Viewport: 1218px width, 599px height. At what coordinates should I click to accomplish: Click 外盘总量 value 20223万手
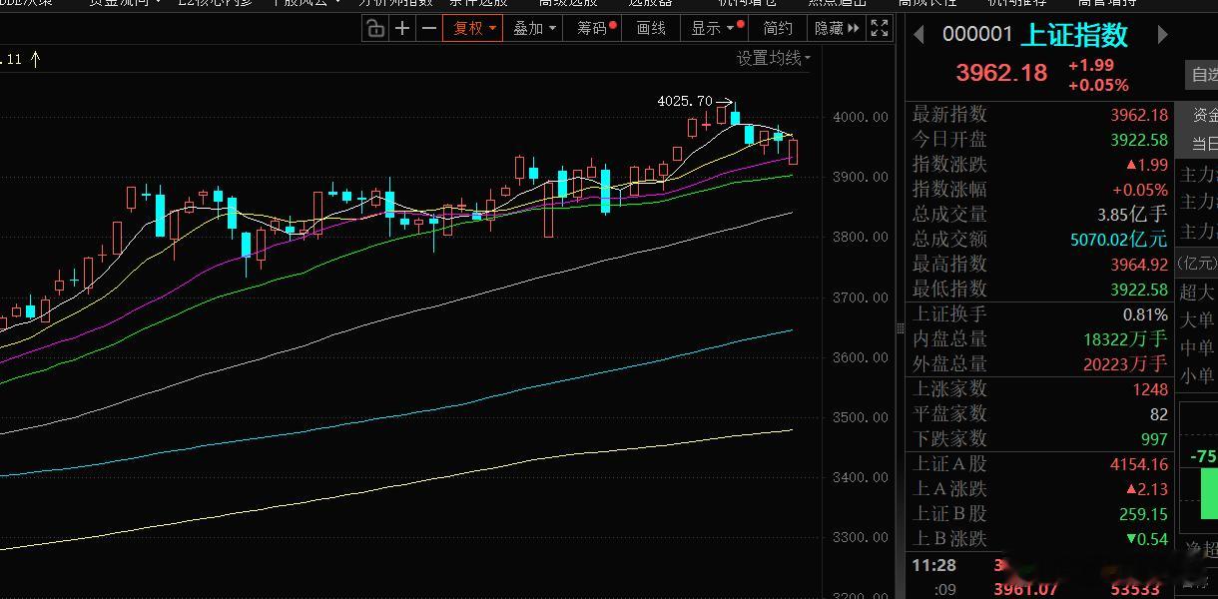(x=1125, y=364)
